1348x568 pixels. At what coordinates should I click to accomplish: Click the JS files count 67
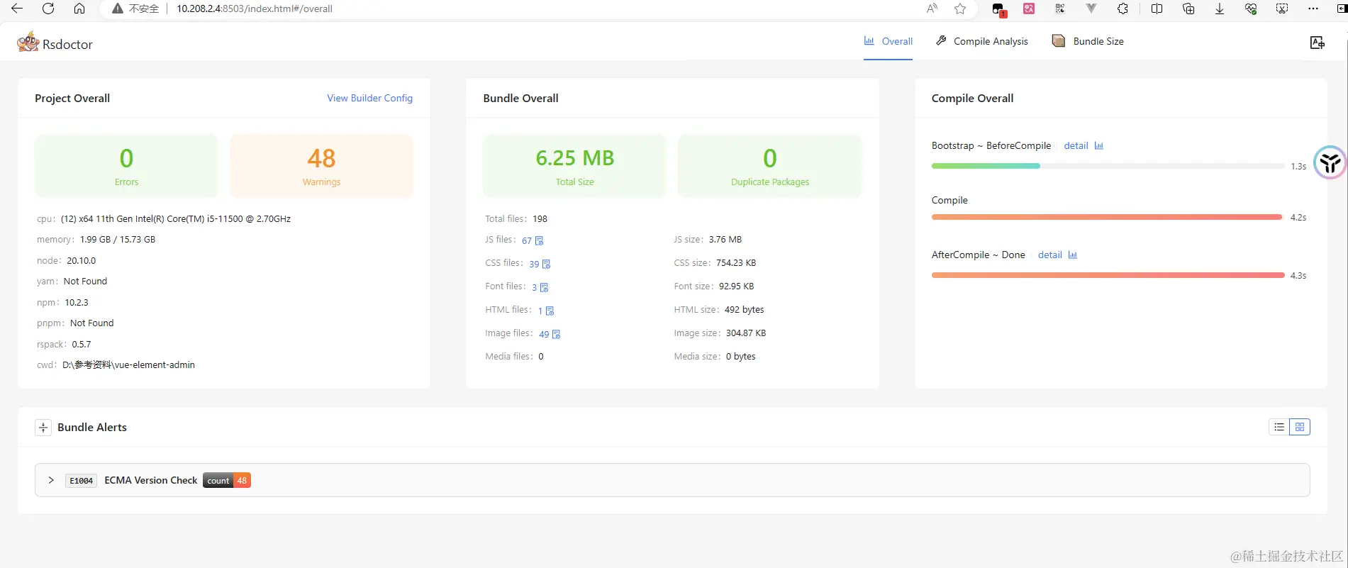pos(527,240)
